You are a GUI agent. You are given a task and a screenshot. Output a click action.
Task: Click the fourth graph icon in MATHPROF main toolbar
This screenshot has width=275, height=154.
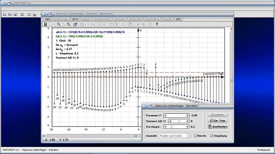click(x=23, y=14)
